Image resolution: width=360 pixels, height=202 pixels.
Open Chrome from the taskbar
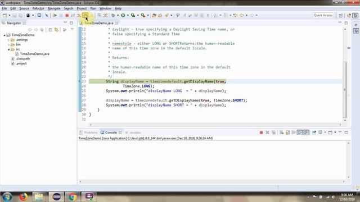pyautogui.click(x=73, y=197)
